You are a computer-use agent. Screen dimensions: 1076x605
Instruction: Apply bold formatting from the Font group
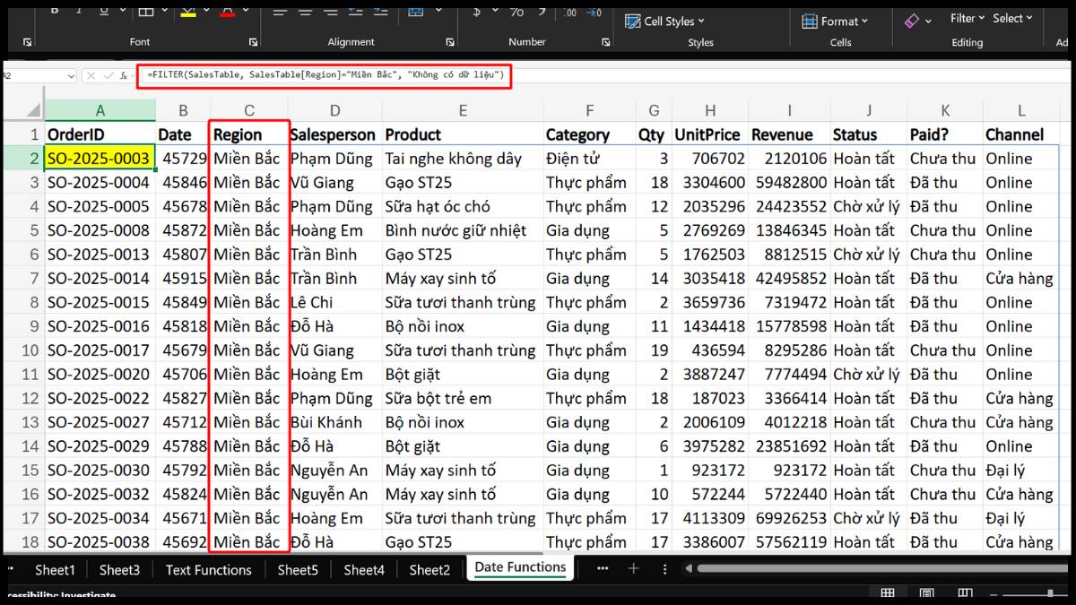(53, 11)
